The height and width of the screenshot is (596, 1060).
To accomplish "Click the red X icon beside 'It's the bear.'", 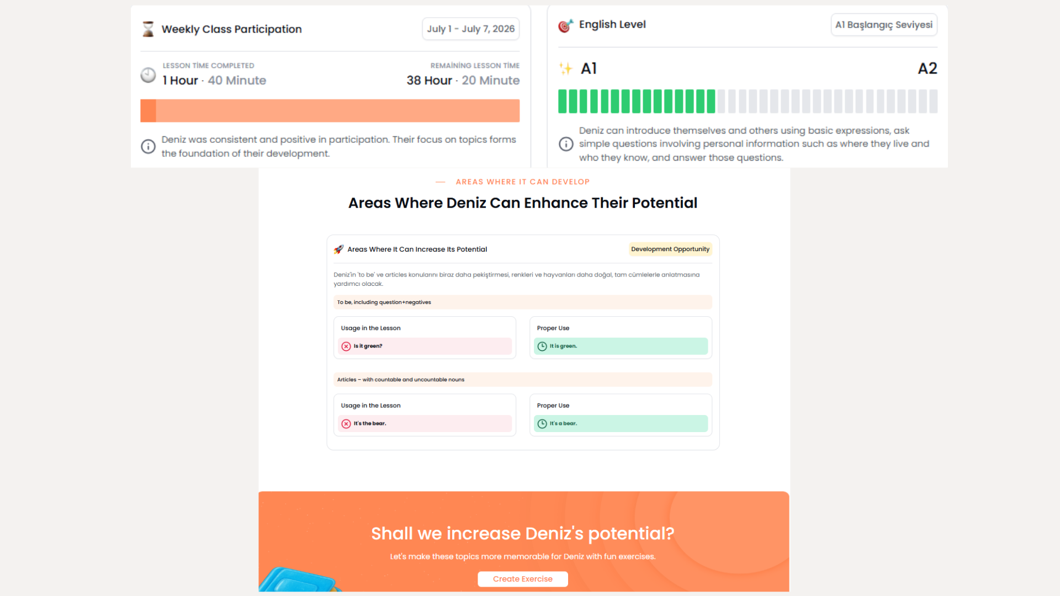I will pos(346,424).
